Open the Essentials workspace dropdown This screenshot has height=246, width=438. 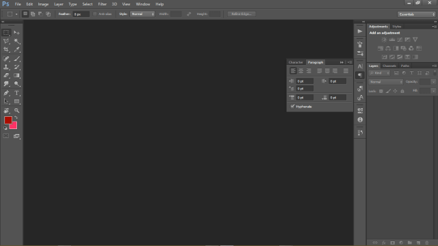pos(417,14)
